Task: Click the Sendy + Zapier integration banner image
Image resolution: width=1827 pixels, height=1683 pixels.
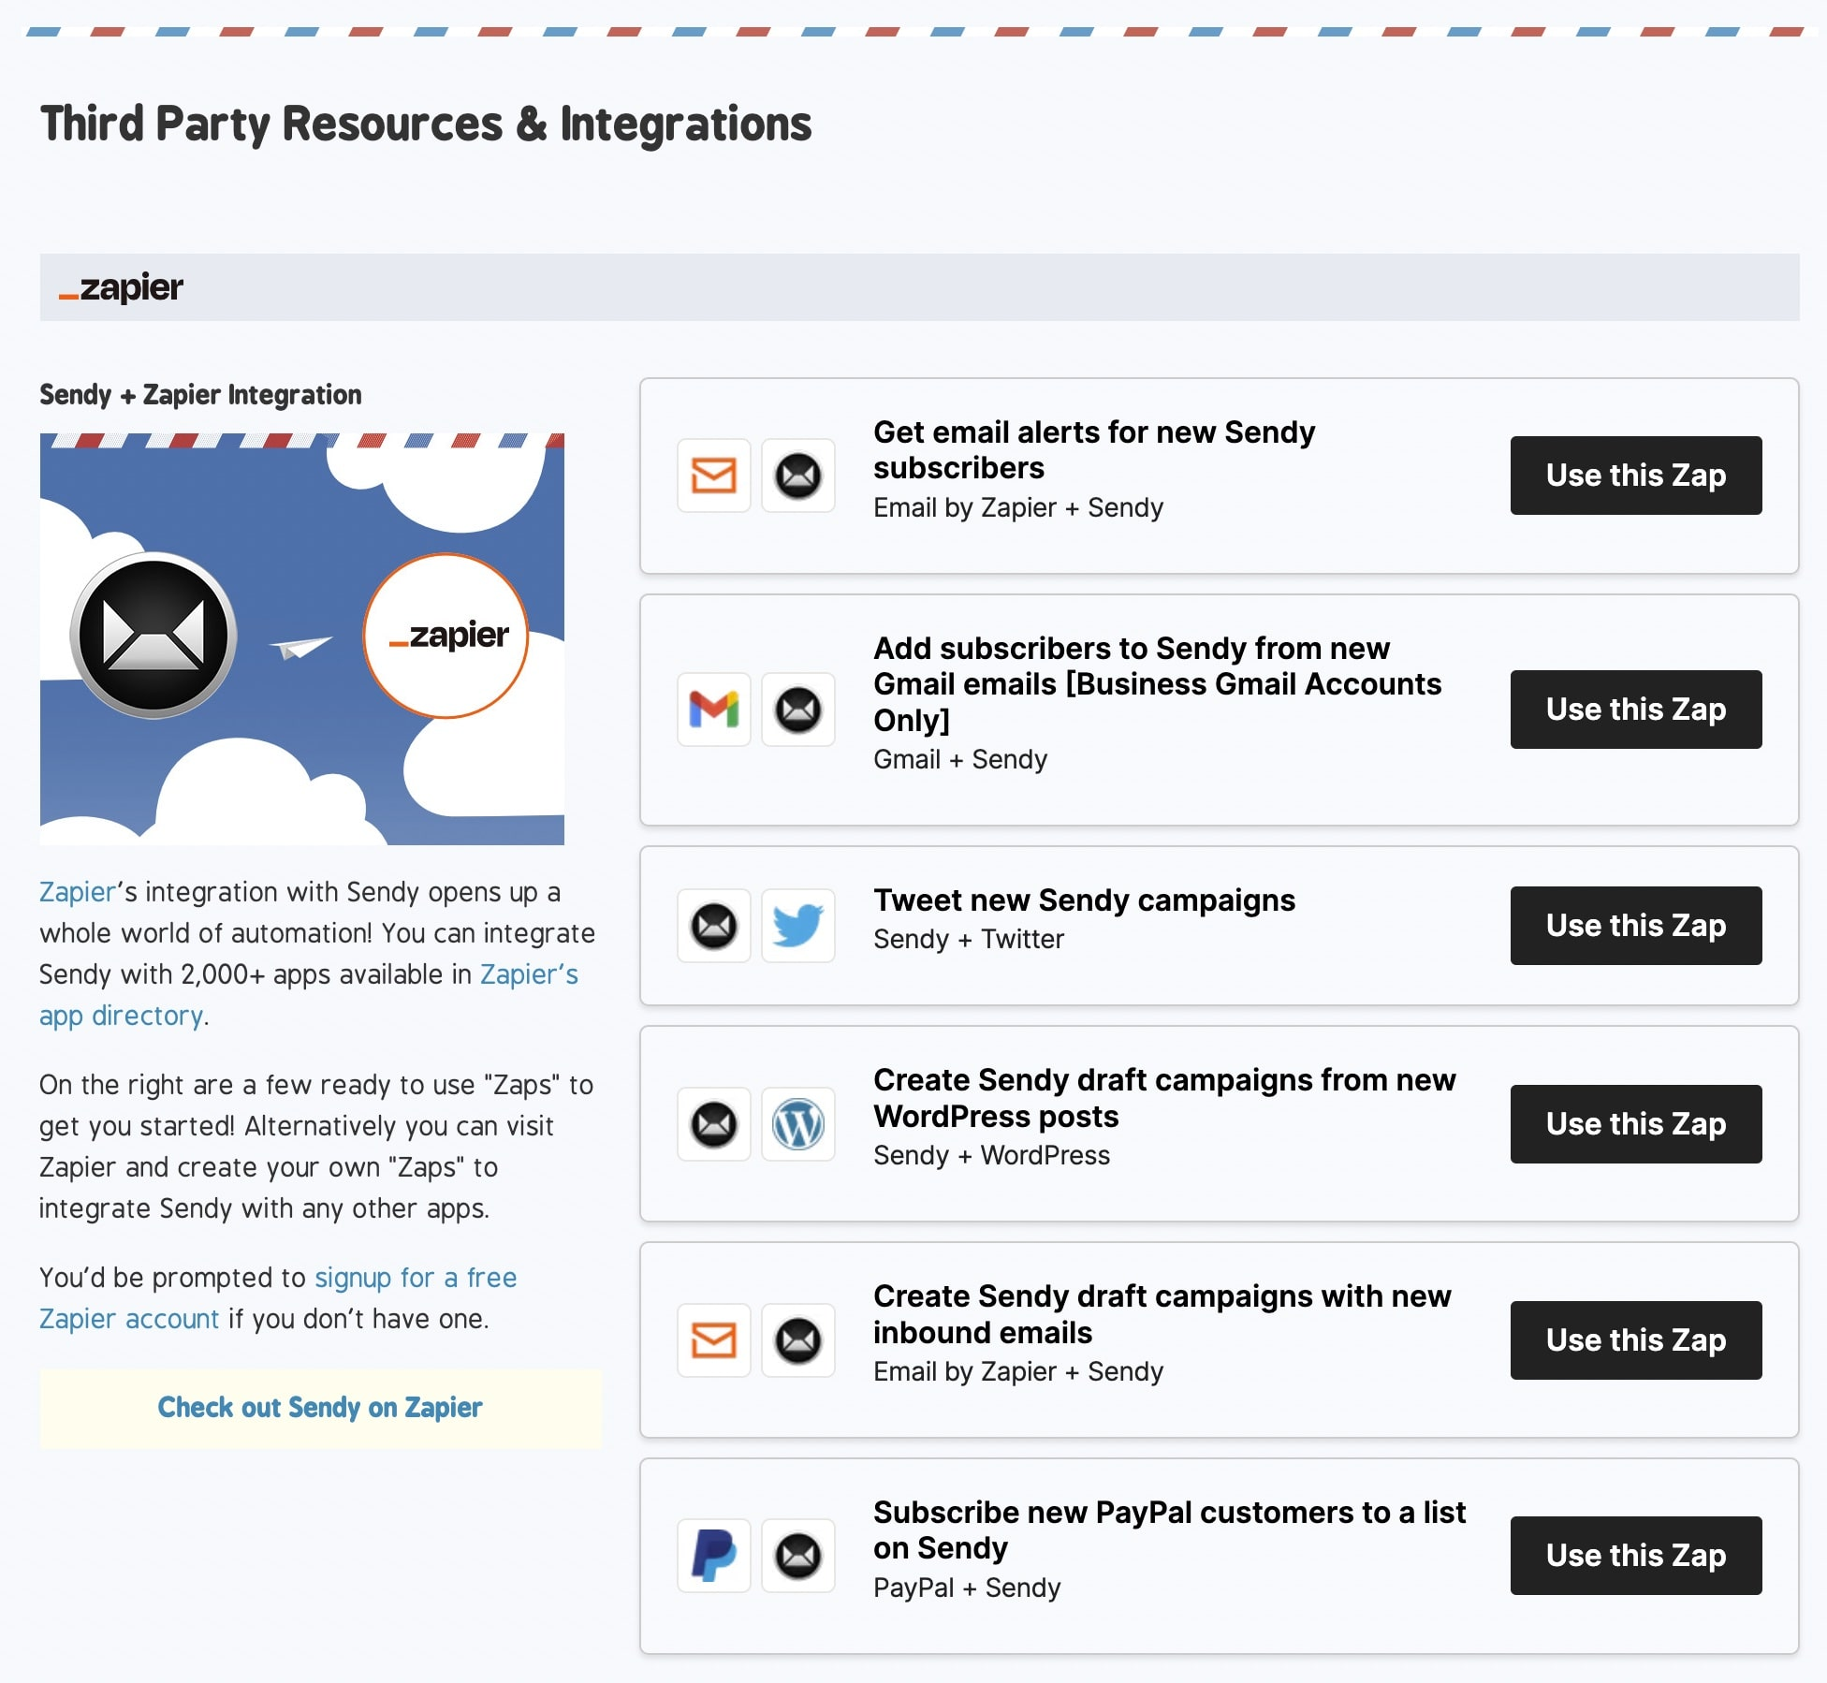Action: click(301, 639)
